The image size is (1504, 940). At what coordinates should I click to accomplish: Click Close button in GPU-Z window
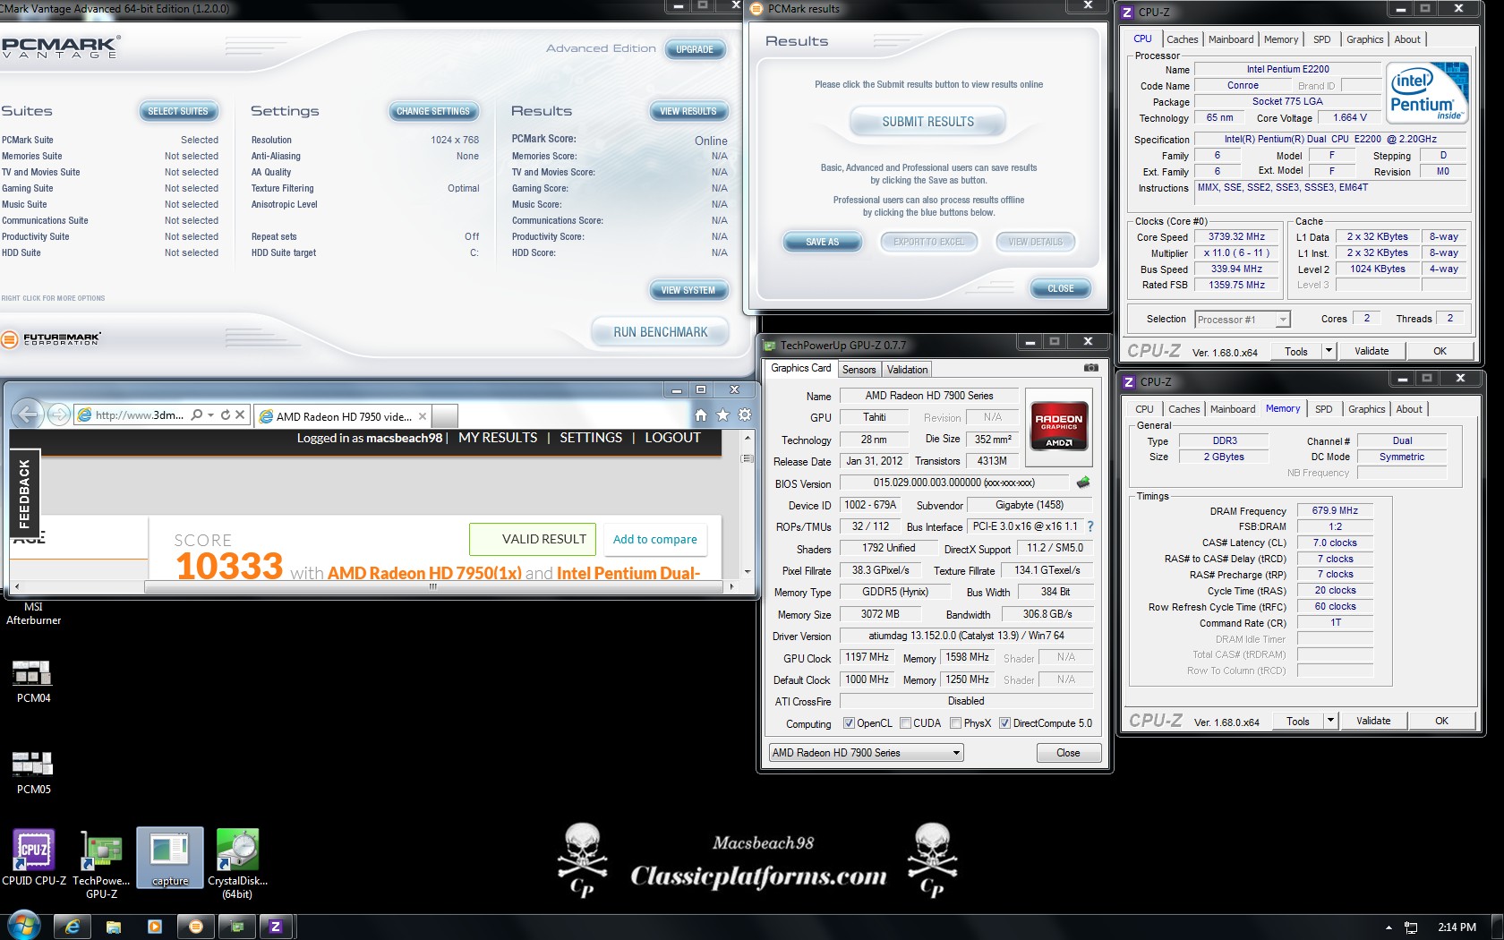[1068, 753]
